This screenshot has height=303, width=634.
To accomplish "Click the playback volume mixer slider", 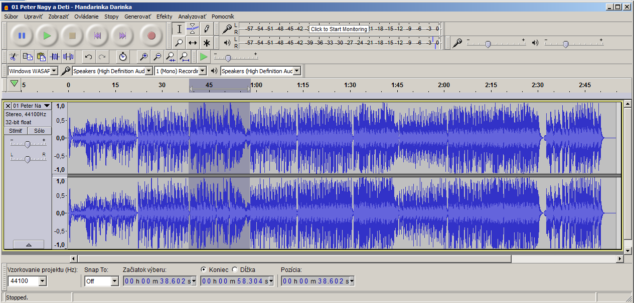I will point(565,44).
